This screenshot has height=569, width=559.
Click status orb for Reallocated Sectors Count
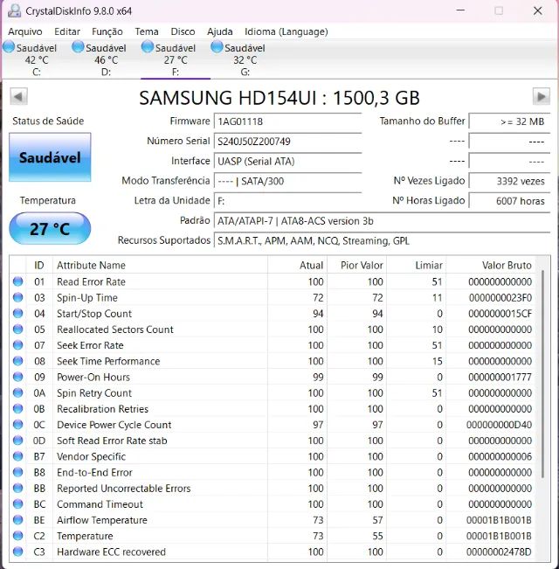click(x=17, y=330)
